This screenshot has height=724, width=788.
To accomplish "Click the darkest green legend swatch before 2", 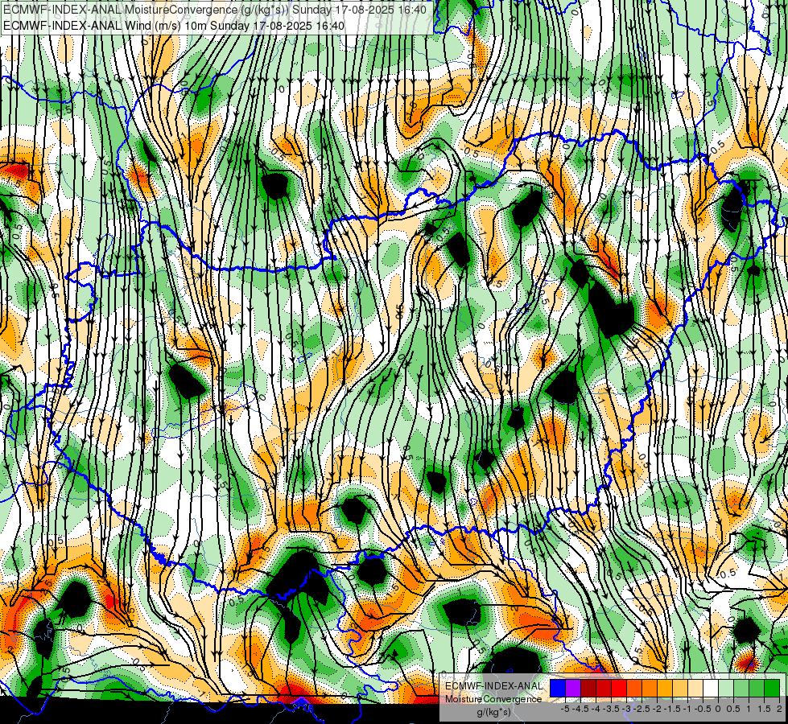I will tap(772, 689).
